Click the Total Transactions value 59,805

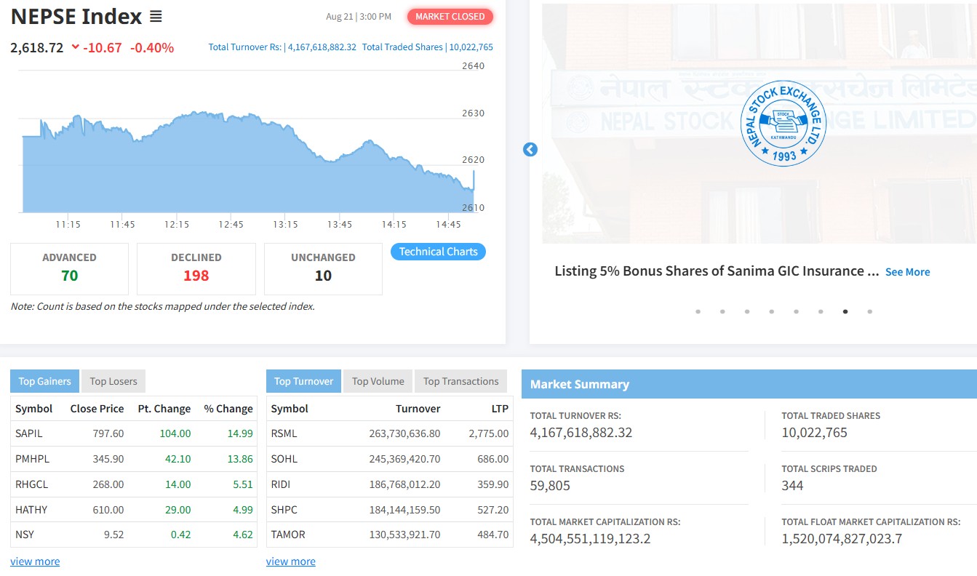[x=550, y=486]
